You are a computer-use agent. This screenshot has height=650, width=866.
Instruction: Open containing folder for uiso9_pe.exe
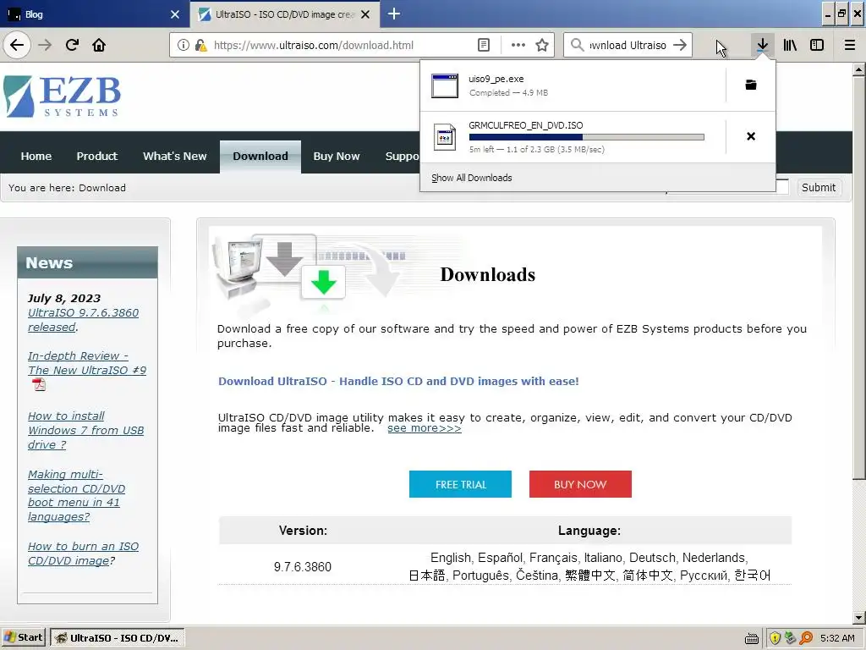(x=751, y=85)
